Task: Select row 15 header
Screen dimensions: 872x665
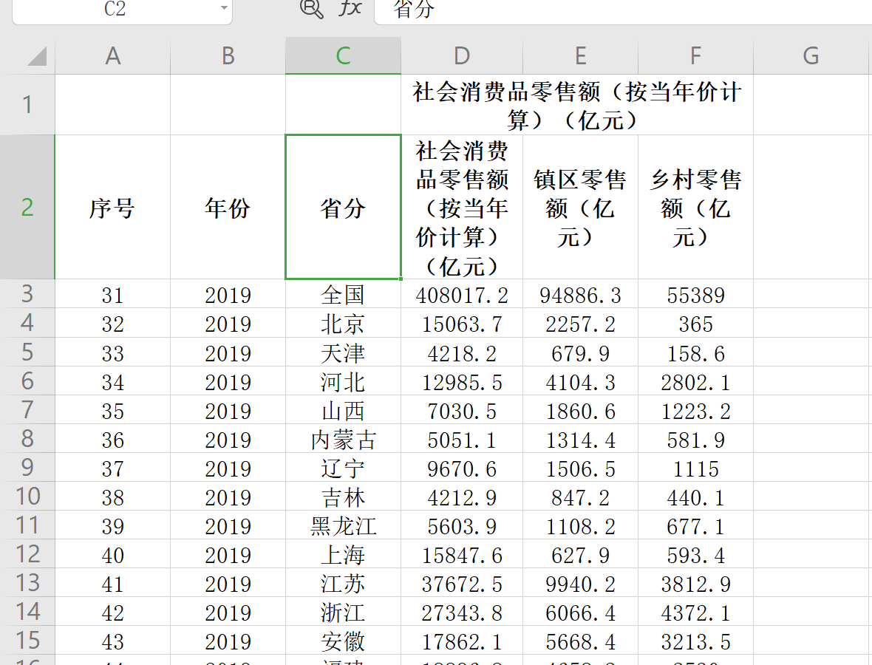Action: (27, 640)
